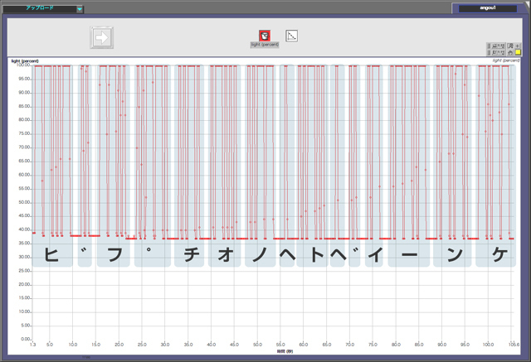Select the red bucket data icon

pos(265,36)
